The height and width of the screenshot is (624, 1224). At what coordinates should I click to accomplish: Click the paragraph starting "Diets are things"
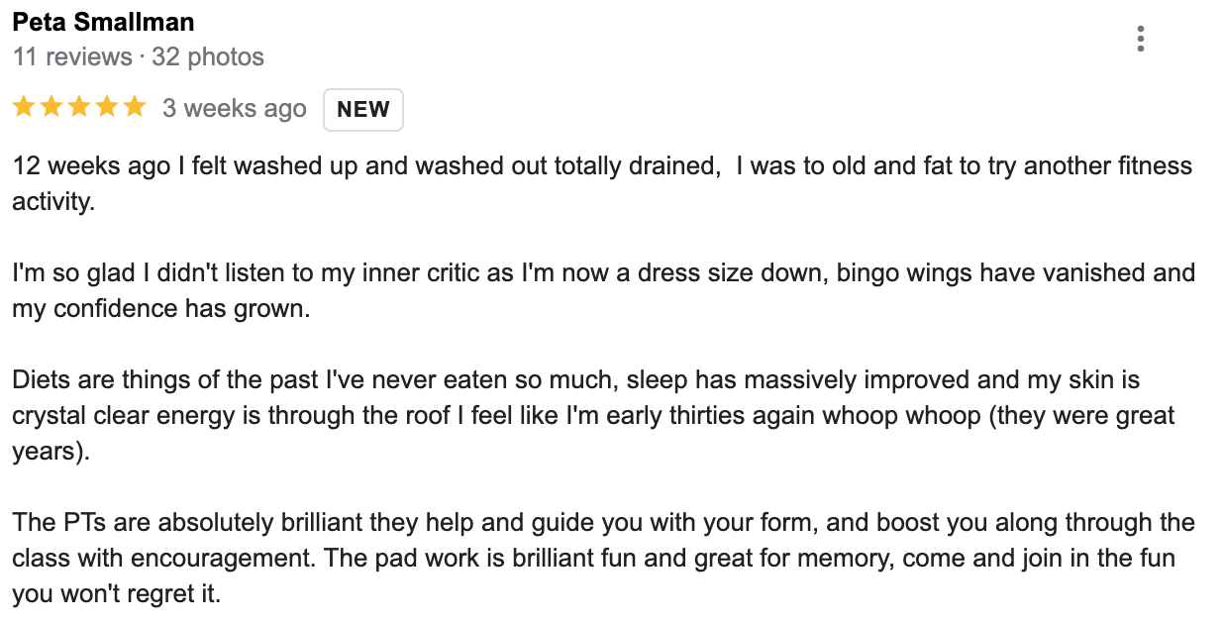594,416
